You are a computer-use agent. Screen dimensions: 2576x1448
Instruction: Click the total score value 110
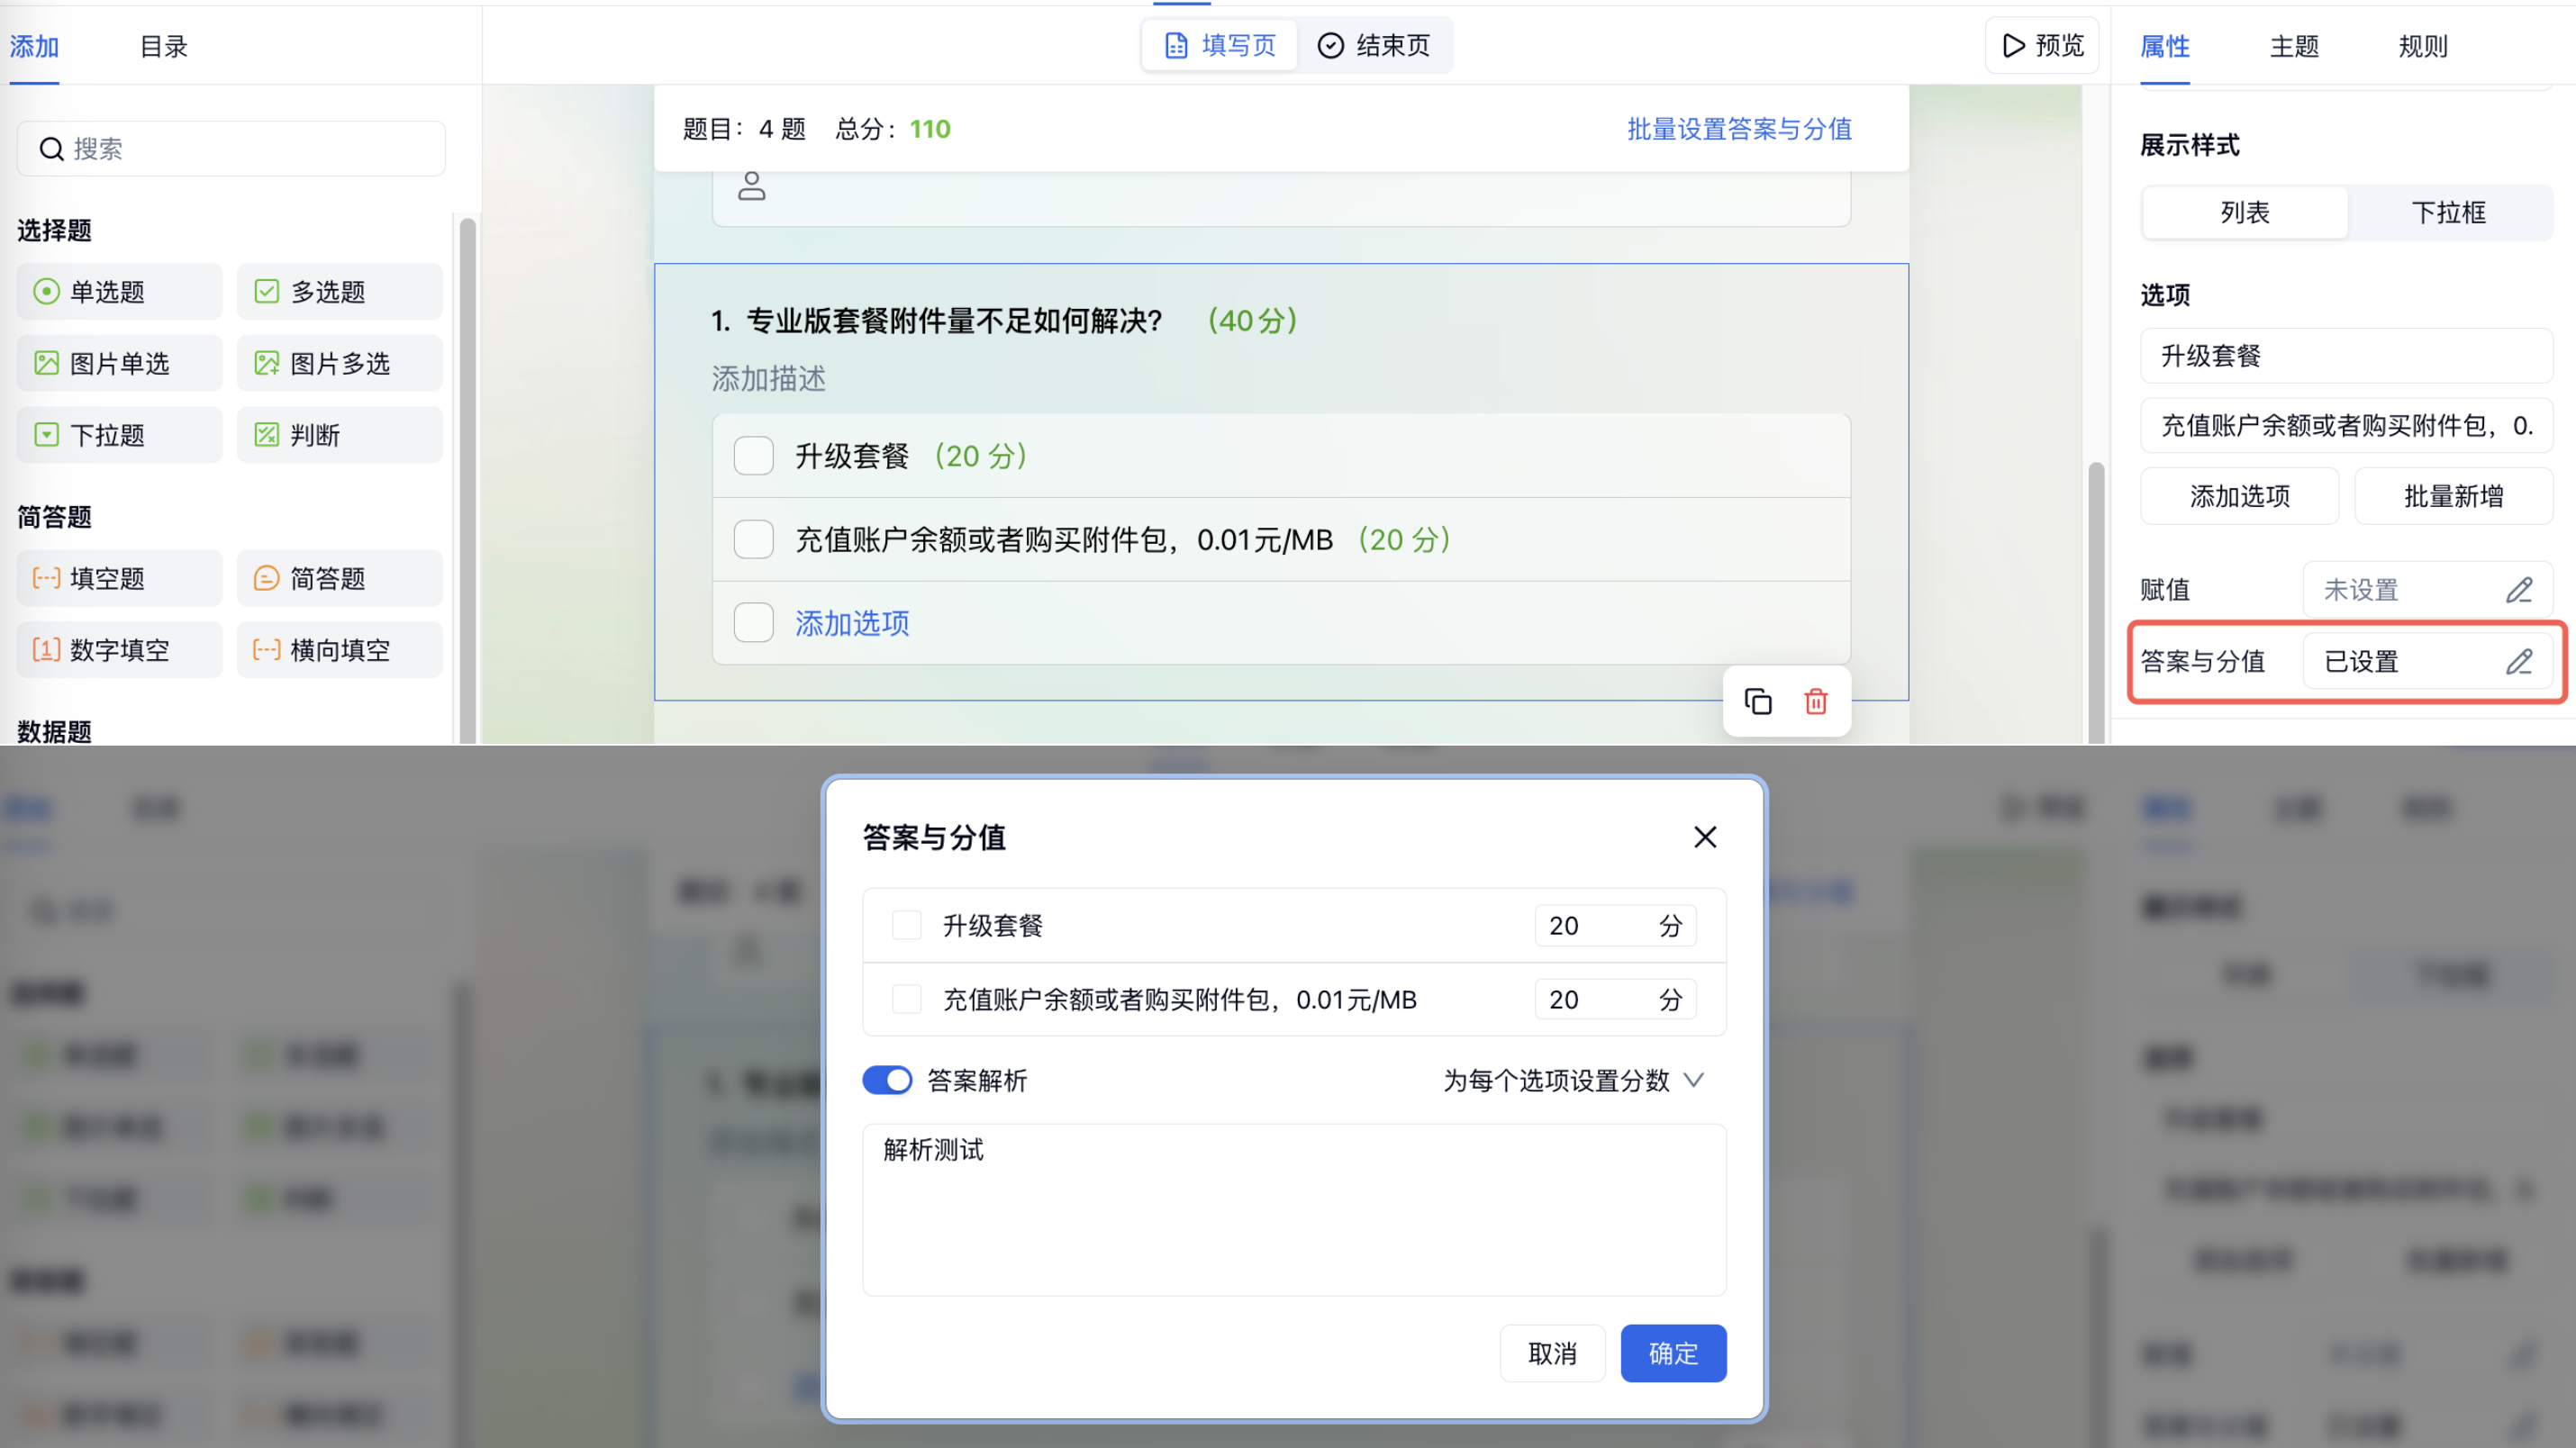click(930, 129)
